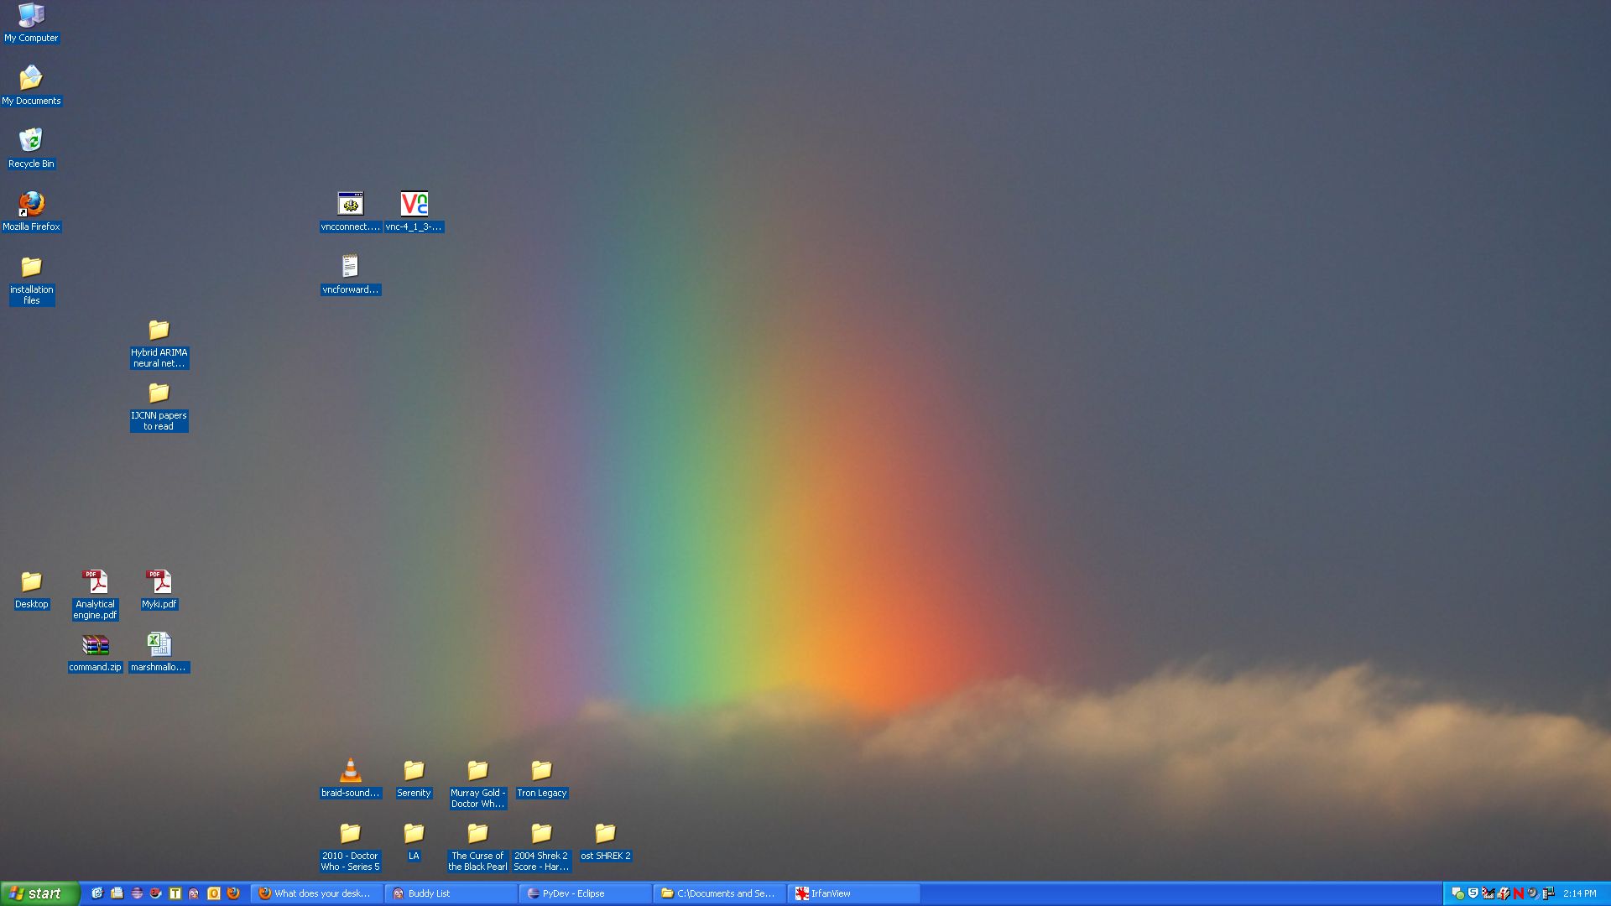Open the Mozilla Firefox desktop shortcut

click(x=31, y=204)
